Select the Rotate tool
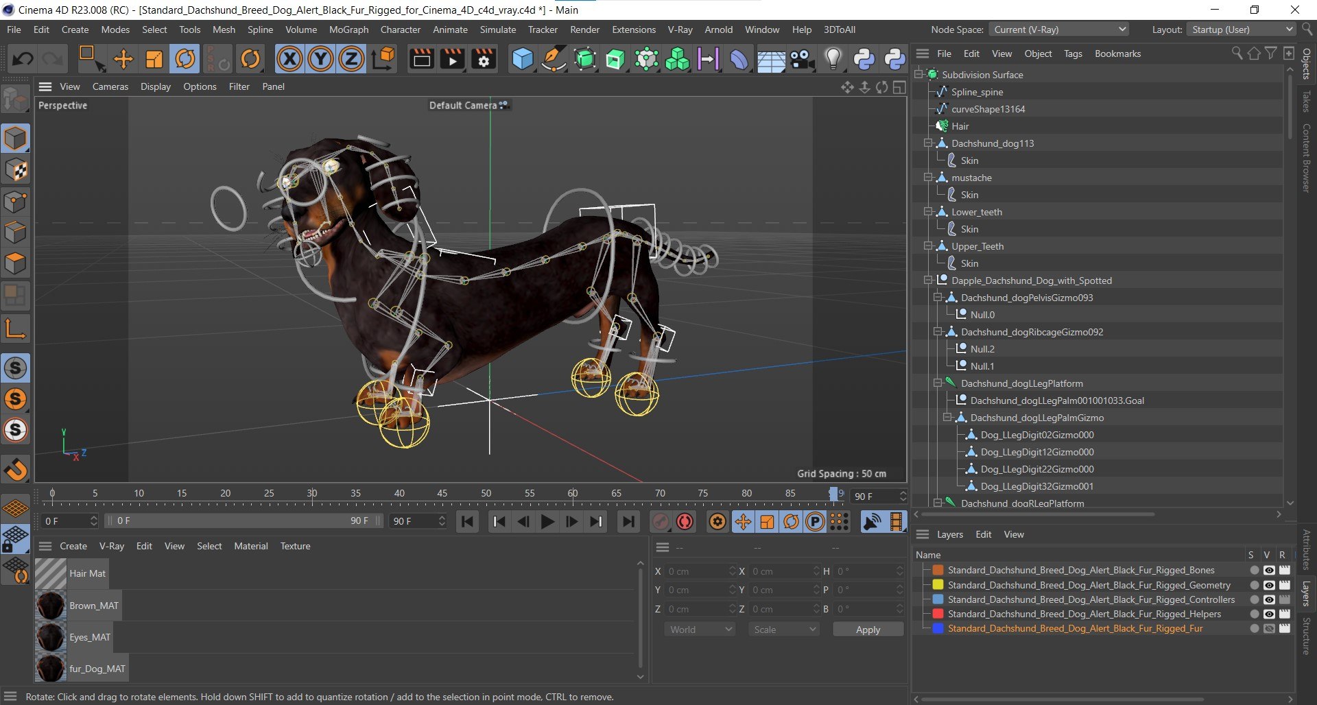This screenshot has width=1317, height=705. pyautogui.click(x=185, y=59)
